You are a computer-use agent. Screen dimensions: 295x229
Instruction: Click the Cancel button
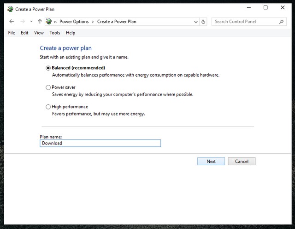click(242, 161)
